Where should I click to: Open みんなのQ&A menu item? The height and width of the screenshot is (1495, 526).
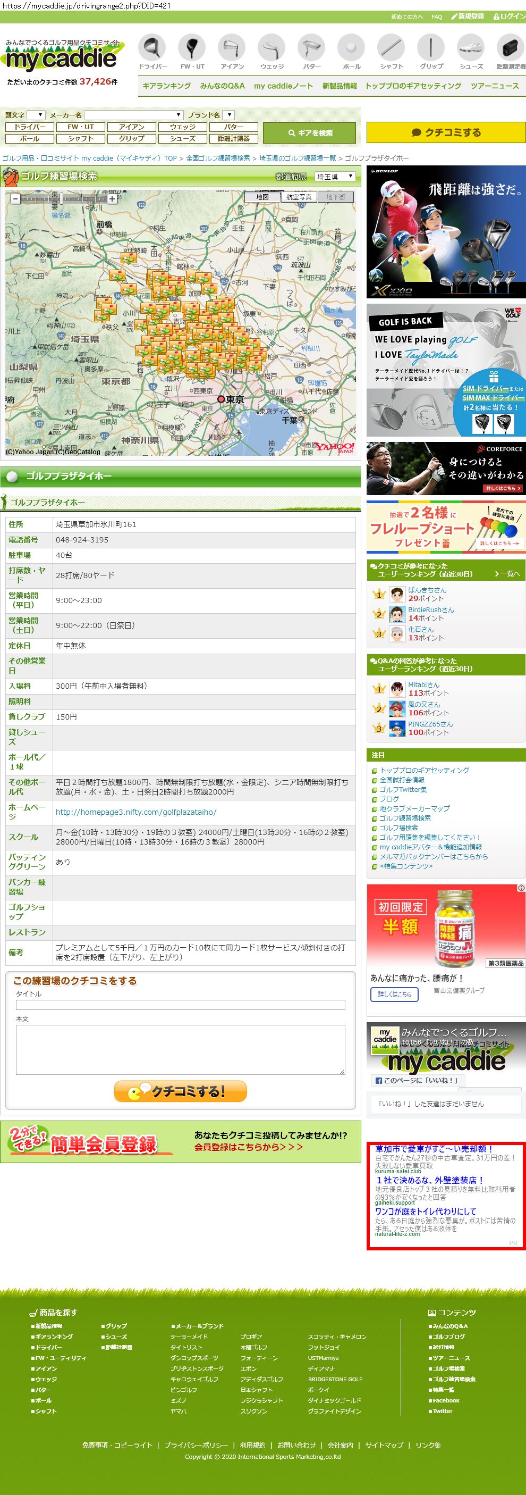click(x=222, y=86)
